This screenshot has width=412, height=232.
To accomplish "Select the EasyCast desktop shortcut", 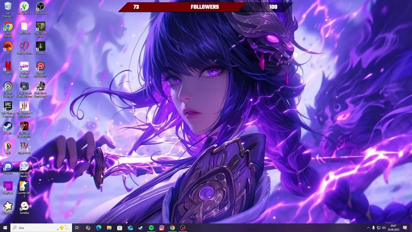I will (x=8, y=188).
